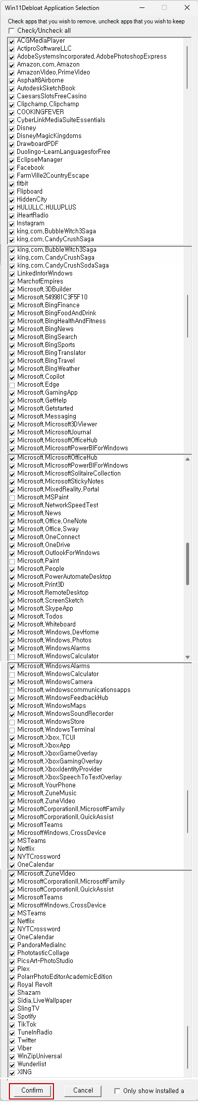Uncheck the Microsoft.Copilot entry
Image resolution: width=198 pixels, height=1102 pixels.
12,377
